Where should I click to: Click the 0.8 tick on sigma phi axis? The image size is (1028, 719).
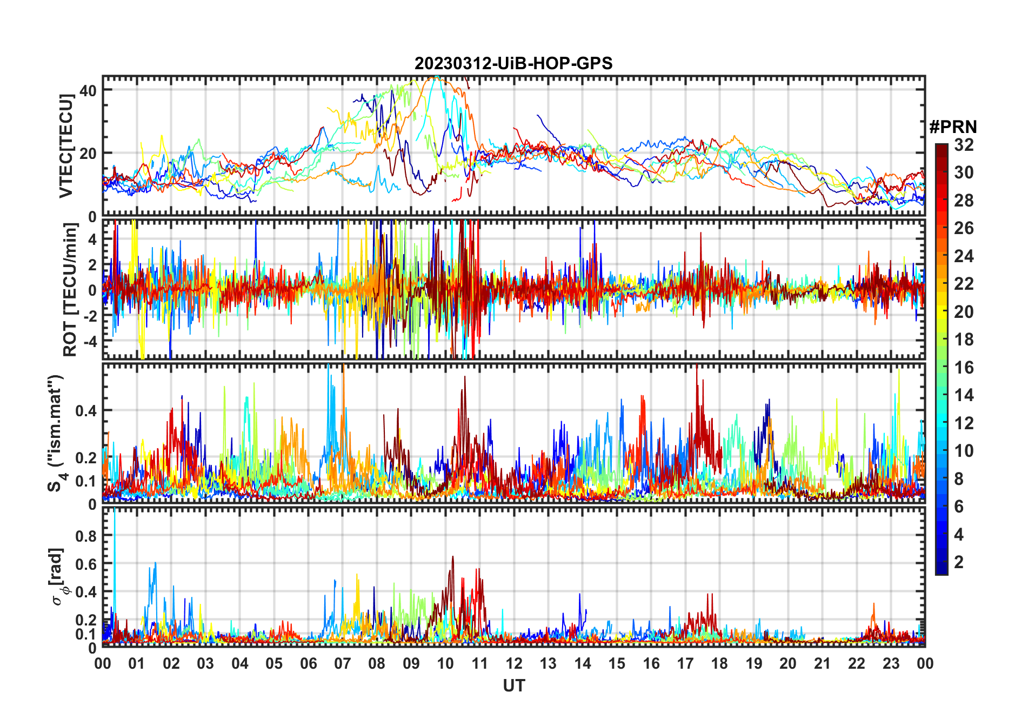tap(86, 536)
